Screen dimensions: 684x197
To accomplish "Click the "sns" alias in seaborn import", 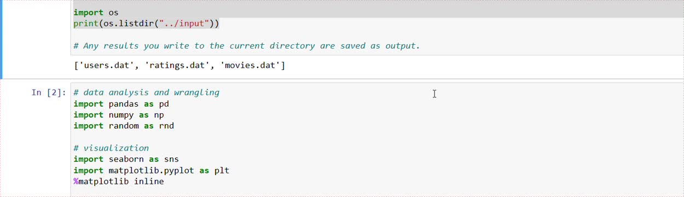I will coord(171,159).
